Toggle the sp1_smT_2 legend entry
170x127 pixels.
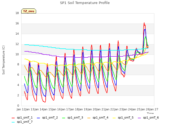tap(47, 117)
